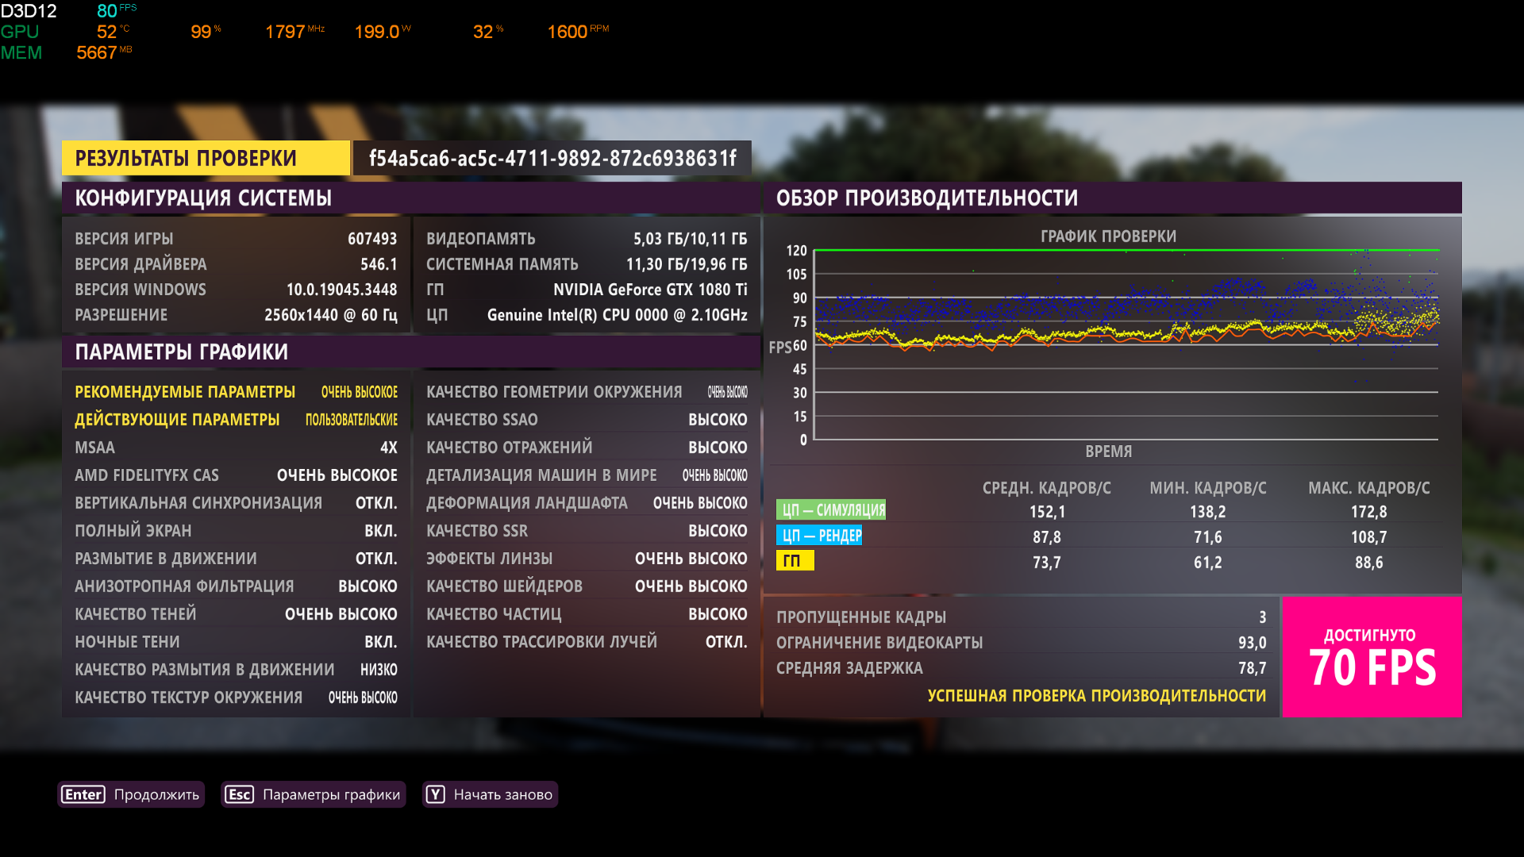This screenshot has height=857, width=1524.
Task: Click the blue ЦП — Рендер legend swatch
Action: coord(819,536)
